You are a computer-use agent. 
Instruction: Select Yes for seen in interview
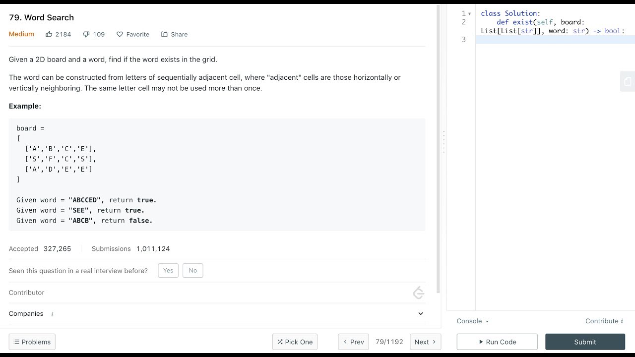[168, 270]
